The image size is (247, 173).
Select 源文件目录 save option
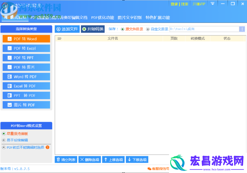pyautogui.click(x=132, y=29)
